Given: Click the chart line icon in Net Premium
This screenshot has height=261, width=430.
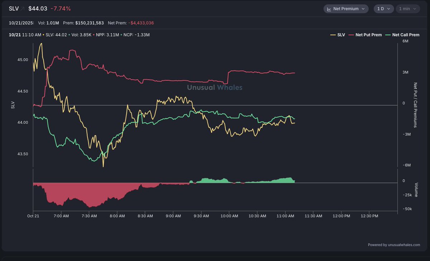Looking at the screenshot, I should pyautogui.click(x=329, y=9).
